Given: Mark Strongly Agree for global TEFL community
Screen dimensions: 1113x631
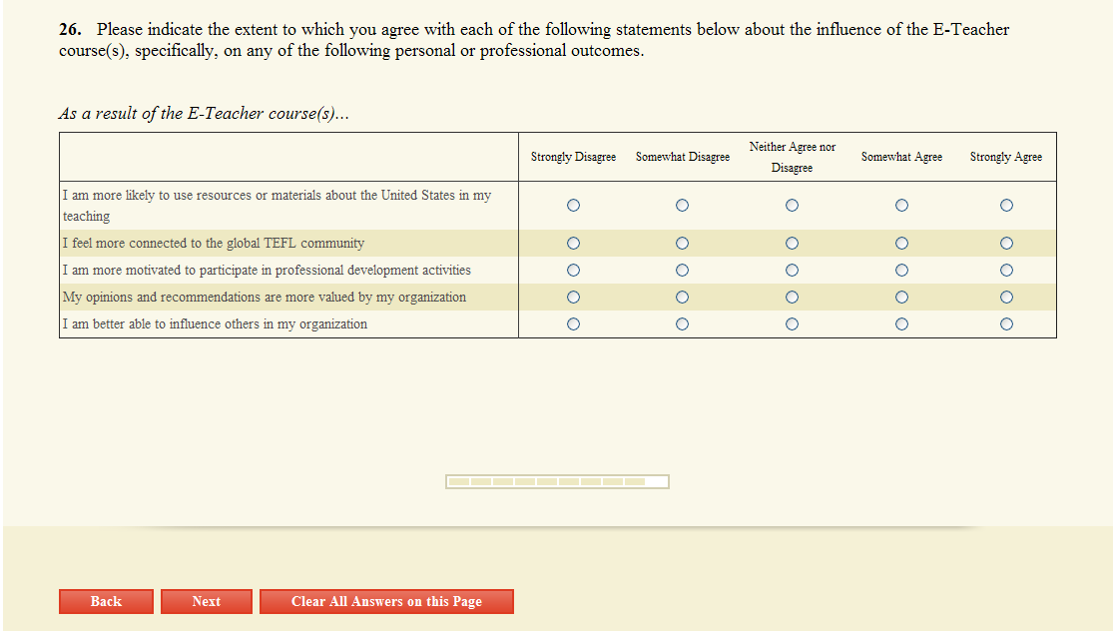Looking at the screenshot, I should (x=1006, y=243).
